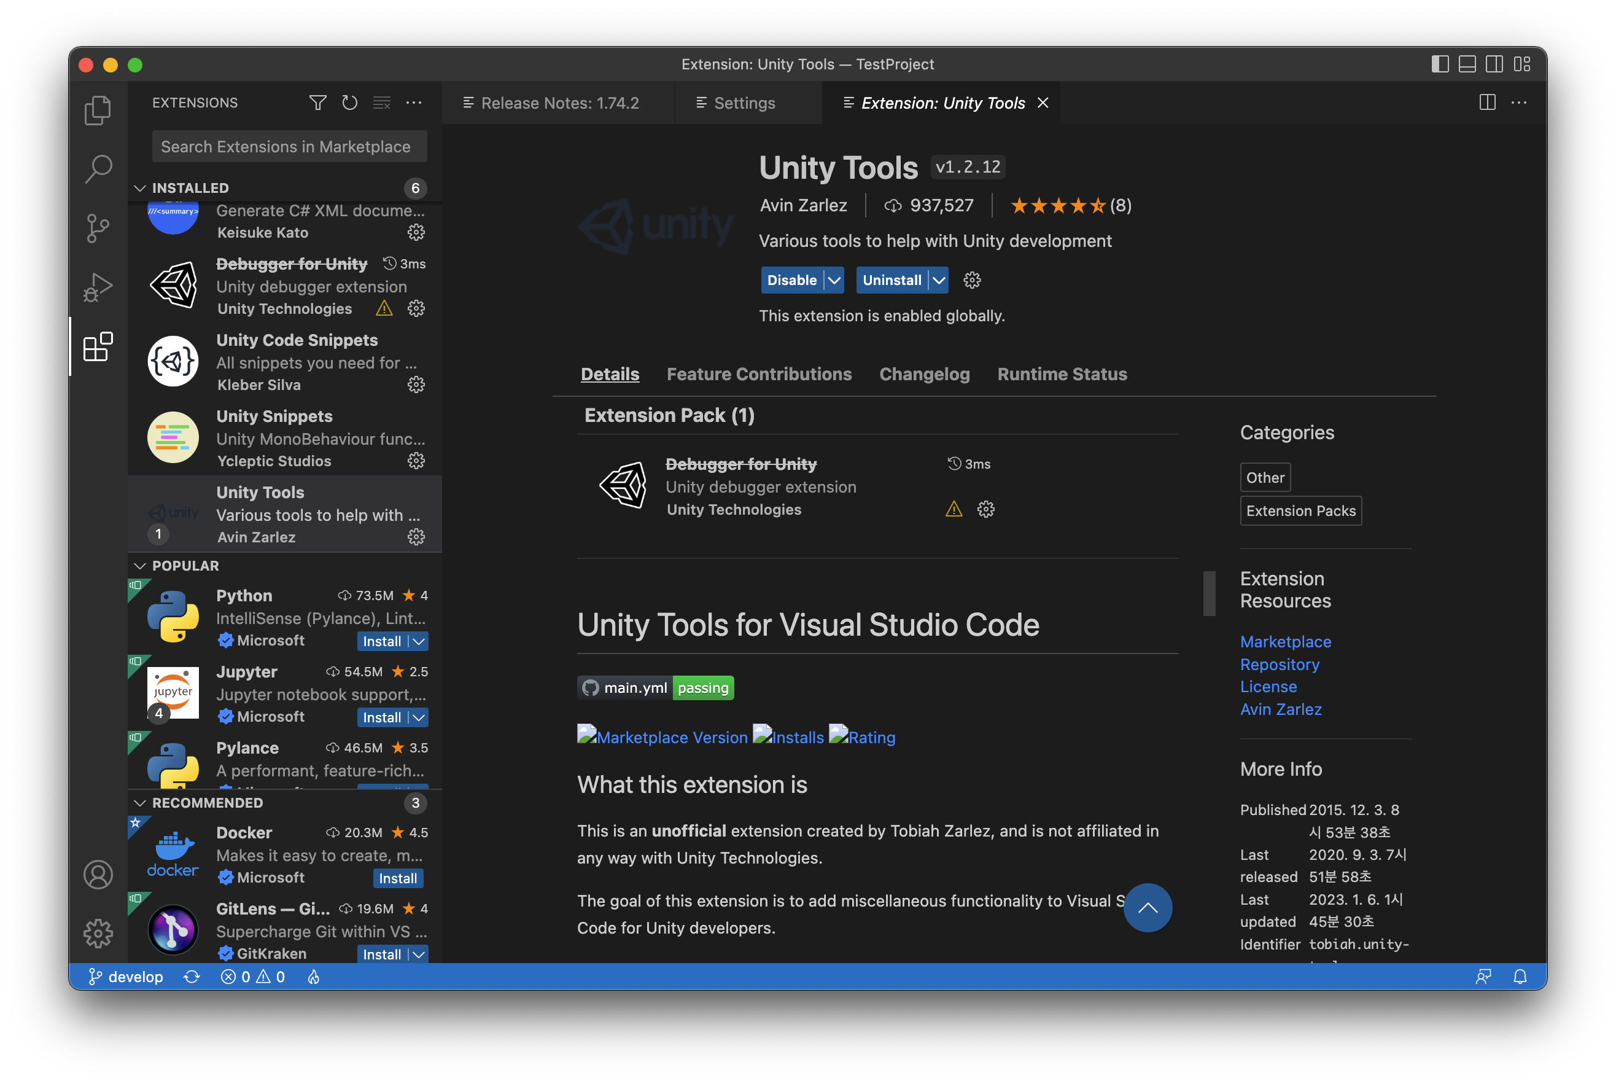Image resolution: width=1616 pixels, height=1081 pixels.
Task: Switch to the Changelog tab
Action: coord(924,373)
